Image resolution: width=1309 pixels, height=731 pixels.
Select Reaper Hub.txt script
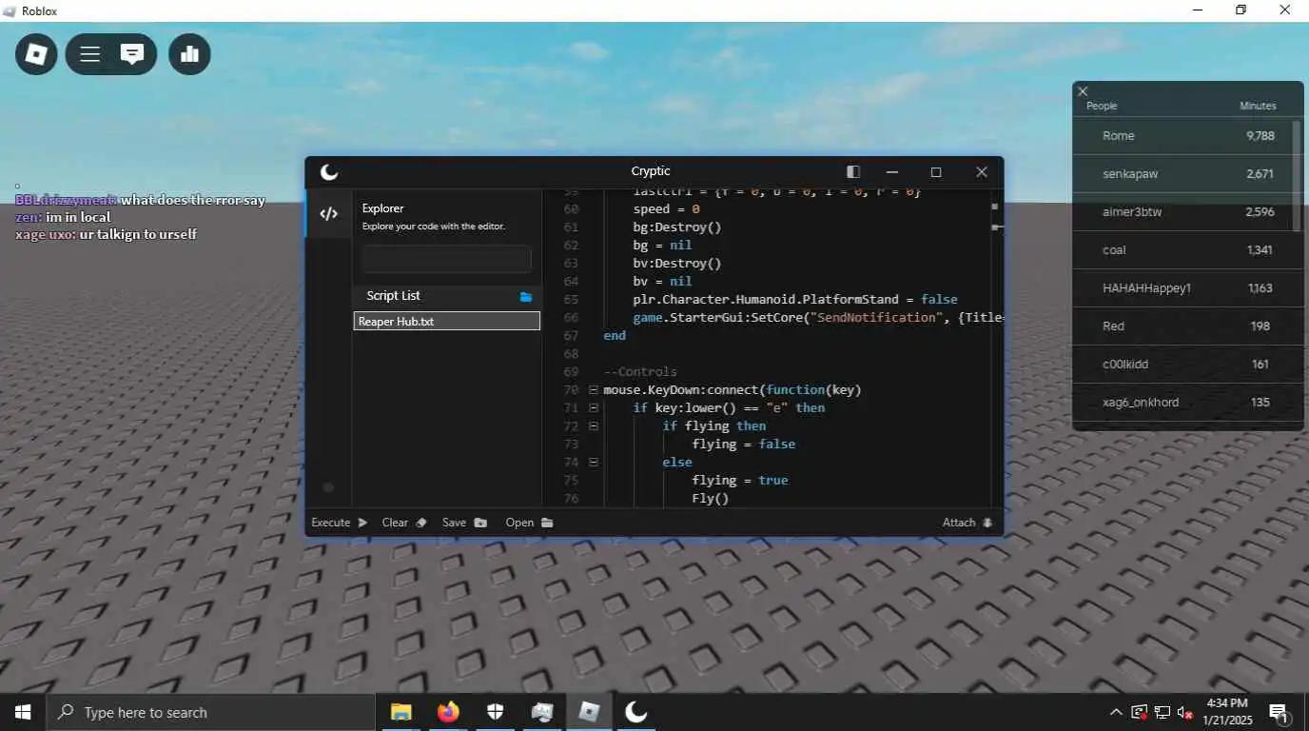(446, 322)
